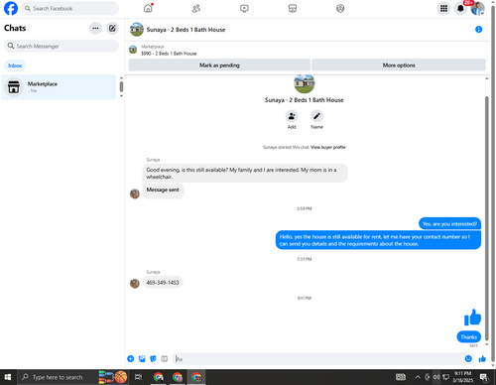Open the Marketplace chat entry
This screenshot has height=385, width=496.
pos(59,87)
